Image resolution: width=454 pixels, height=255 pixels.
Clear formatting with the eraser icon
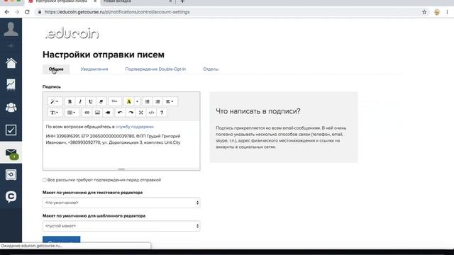pyautogui.click(x=101, y=101)
